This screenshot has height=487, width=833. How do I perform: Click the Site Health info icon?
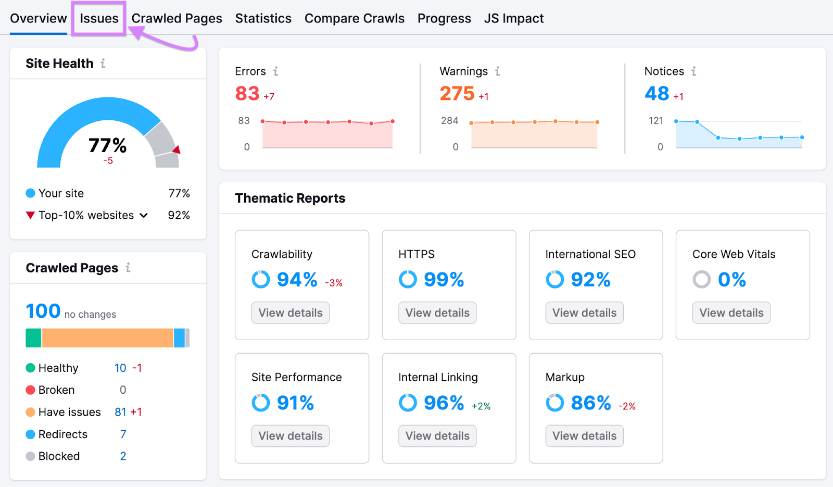(104, 64)
